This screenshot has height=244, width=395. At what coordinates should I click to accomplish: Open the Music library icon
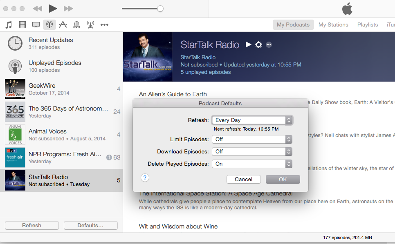coord(9,24)
